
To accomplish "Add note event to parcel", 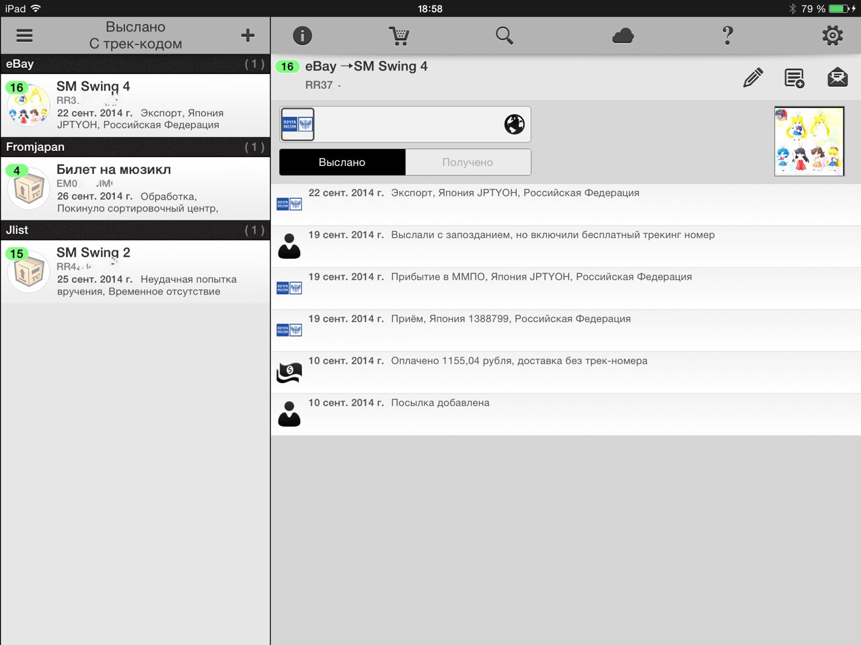I will pyautogui.click(x=794, y=78).
